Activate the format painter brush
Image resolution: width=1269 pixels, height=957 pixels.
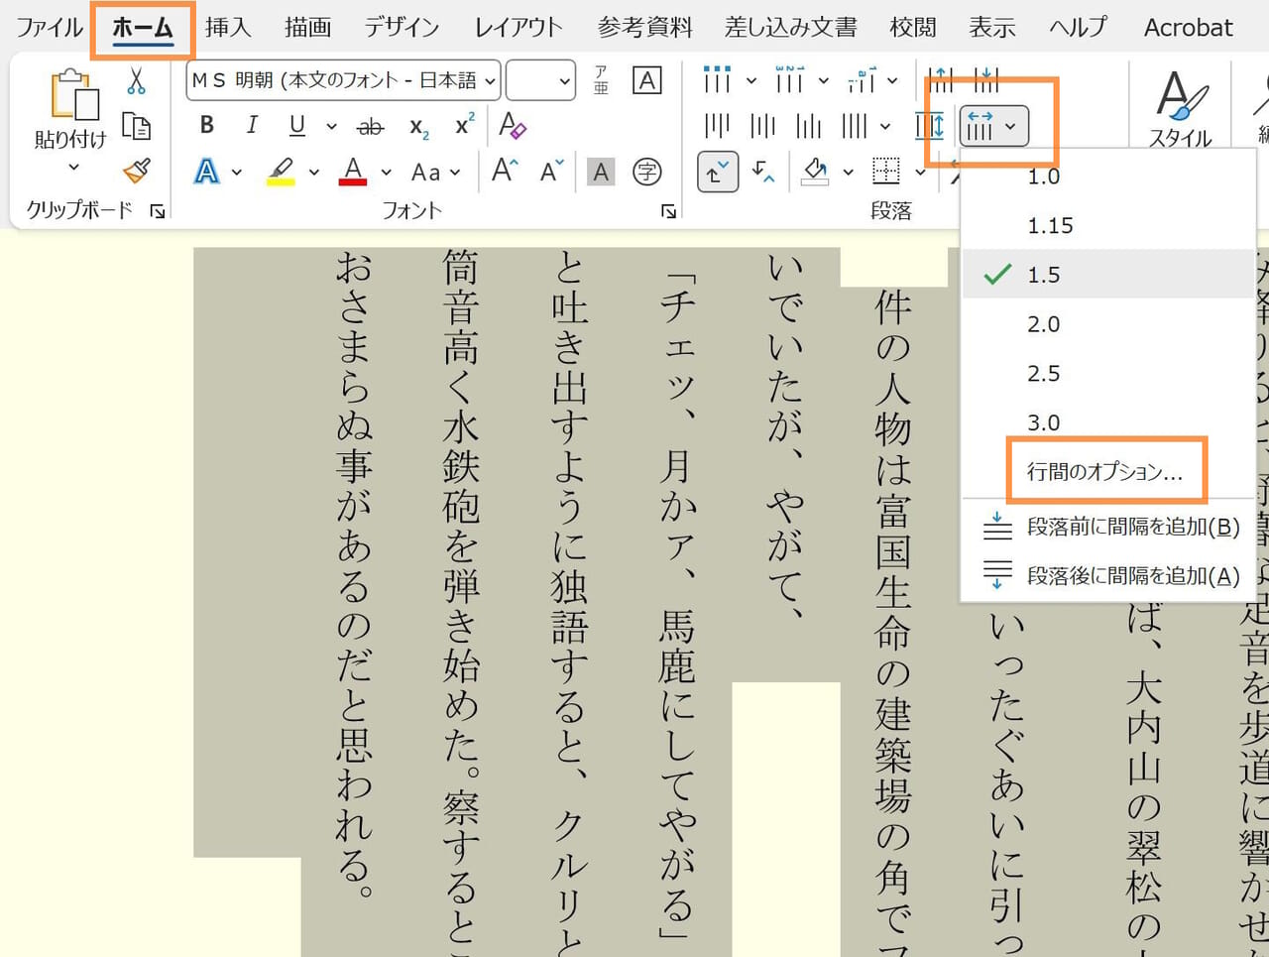click(137, 171)
